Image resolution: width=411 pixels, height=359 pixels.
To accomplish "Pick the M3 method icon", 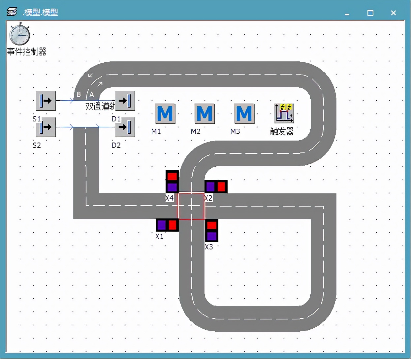I will (244, 114).
